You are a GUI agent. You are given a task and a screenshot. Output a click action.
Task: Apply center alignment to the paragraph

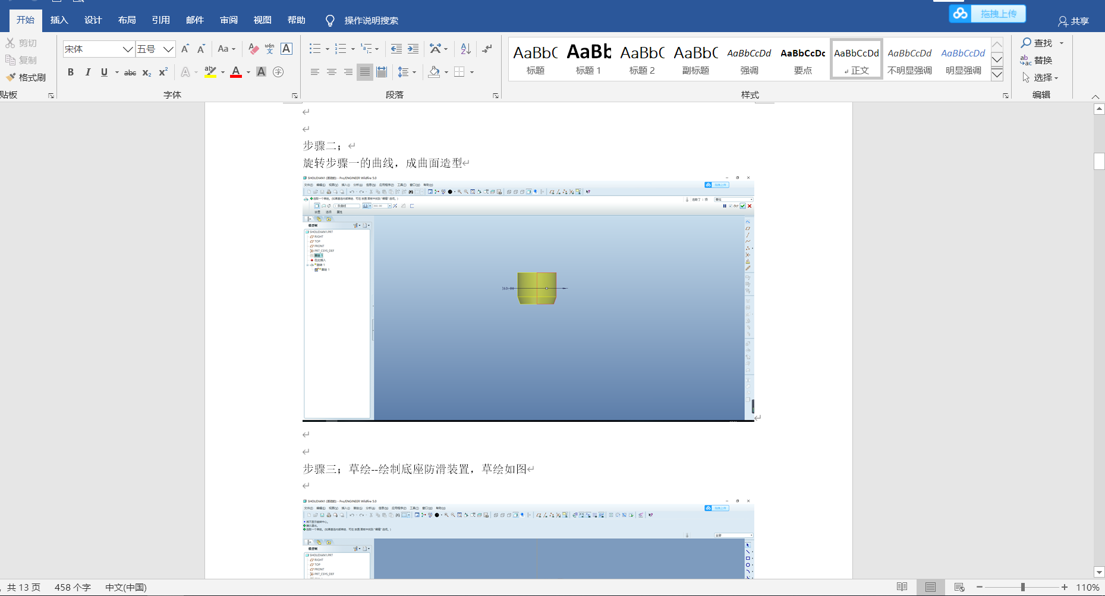click(331, 72)
